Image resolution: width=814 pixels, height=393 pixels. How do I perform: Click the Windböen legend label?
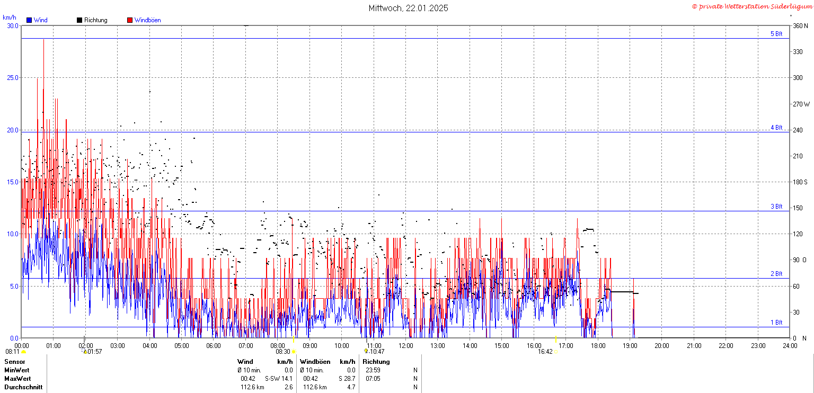tap(147, 20)
